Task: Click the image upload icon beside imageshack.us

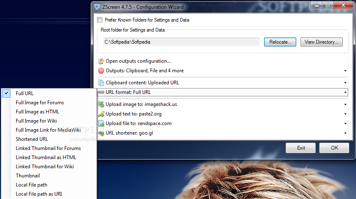Action: click(x=101, y=104)
